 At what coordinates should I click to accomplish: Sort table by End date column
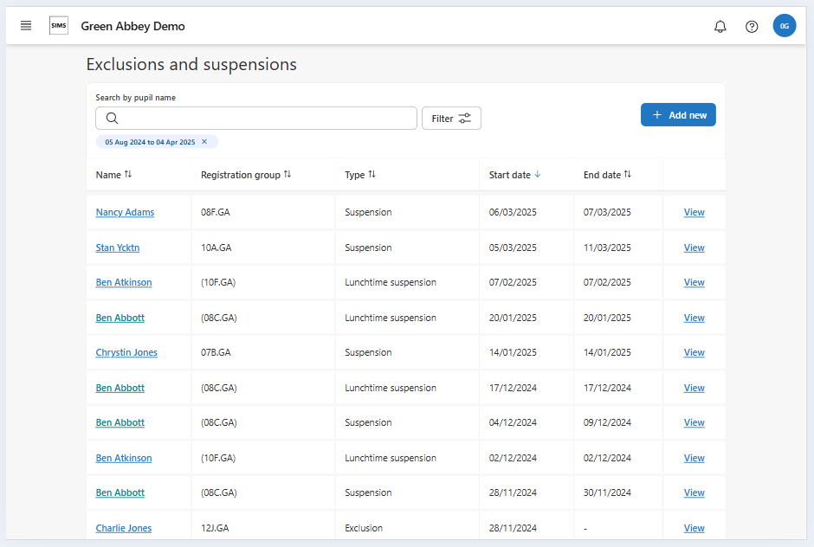(x=607, y=175)
